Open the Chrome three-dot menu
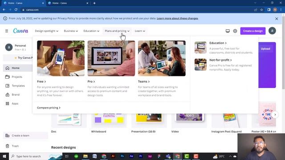 281,10
